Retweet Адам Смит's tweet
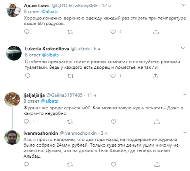190x171 pixels. (x=70, y=32)
